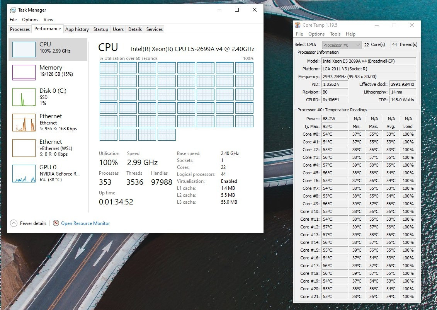Screen dimensions: 437x310
Task: Open Core Temp File menu
Action: 299,34
